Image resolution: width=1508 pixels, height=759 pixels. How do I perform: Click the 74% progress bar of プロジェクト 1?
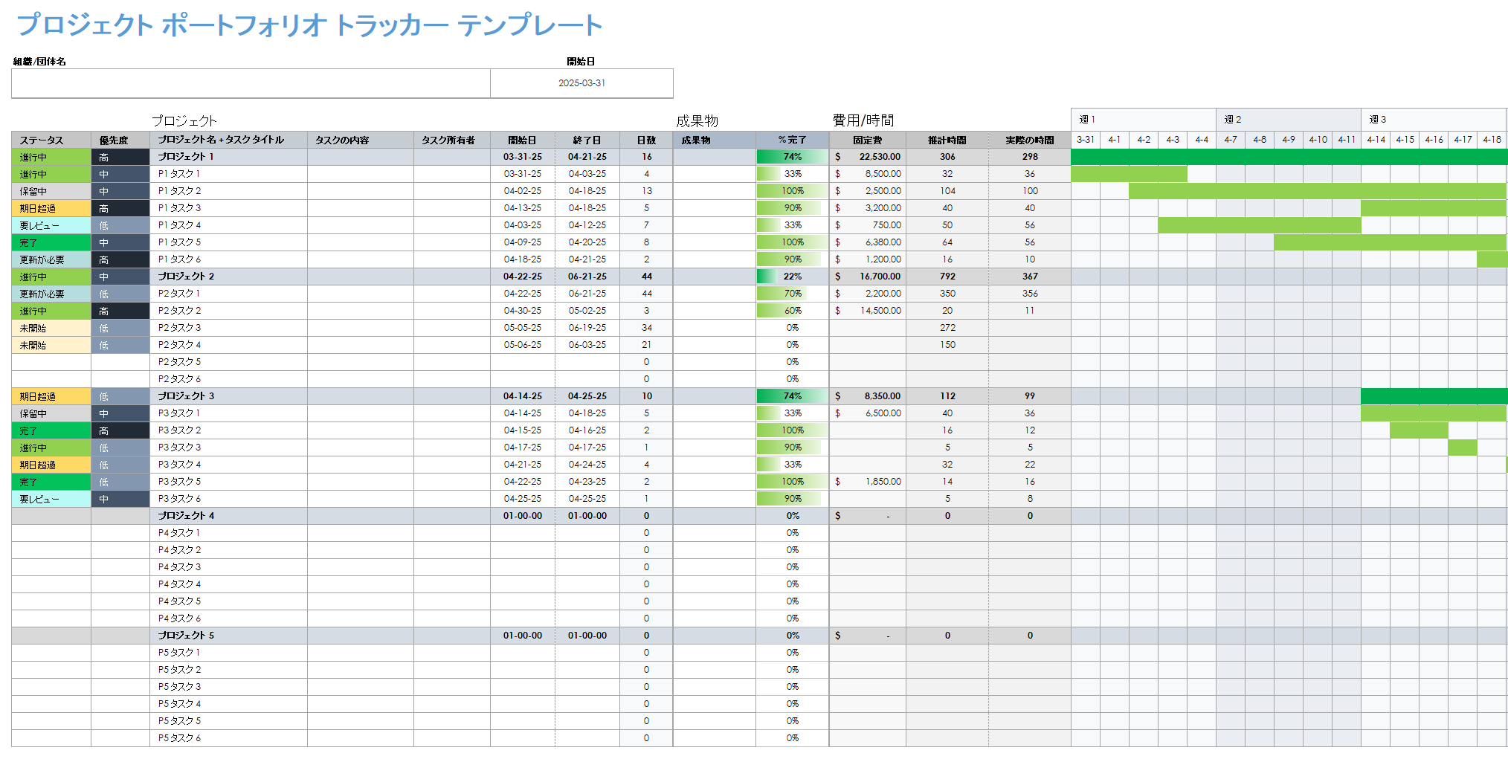[x=792, y=157]
